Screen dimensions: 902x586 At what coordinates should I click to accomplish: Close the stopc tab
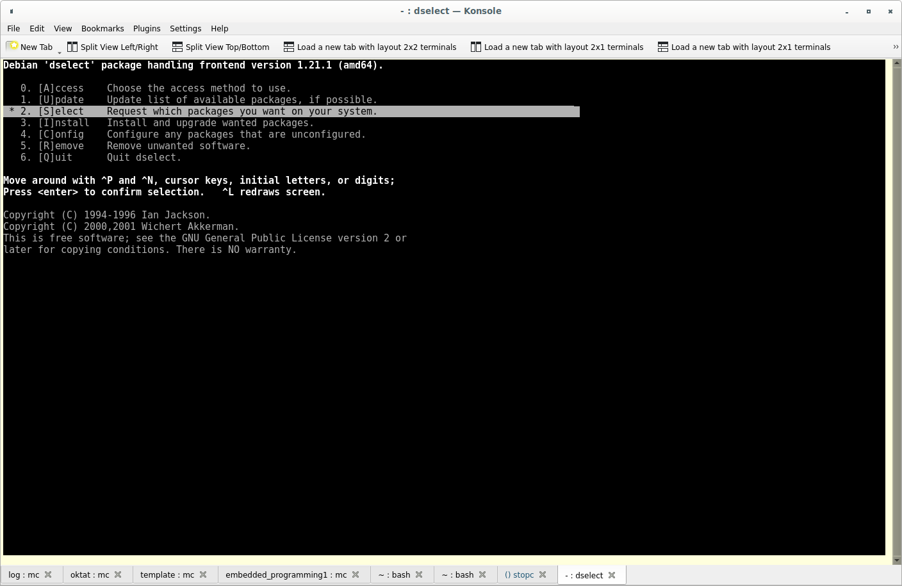point(543,575)
